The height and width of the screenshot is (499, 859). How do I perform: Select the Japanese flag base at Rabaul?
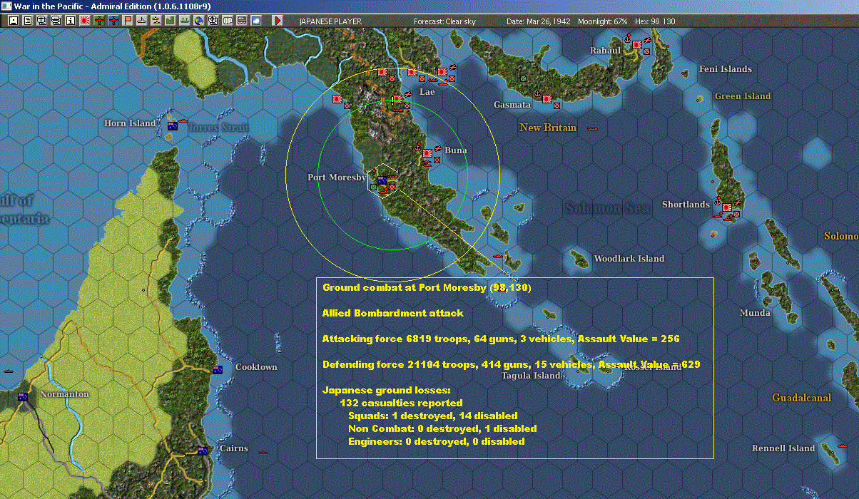pos(637,44)
